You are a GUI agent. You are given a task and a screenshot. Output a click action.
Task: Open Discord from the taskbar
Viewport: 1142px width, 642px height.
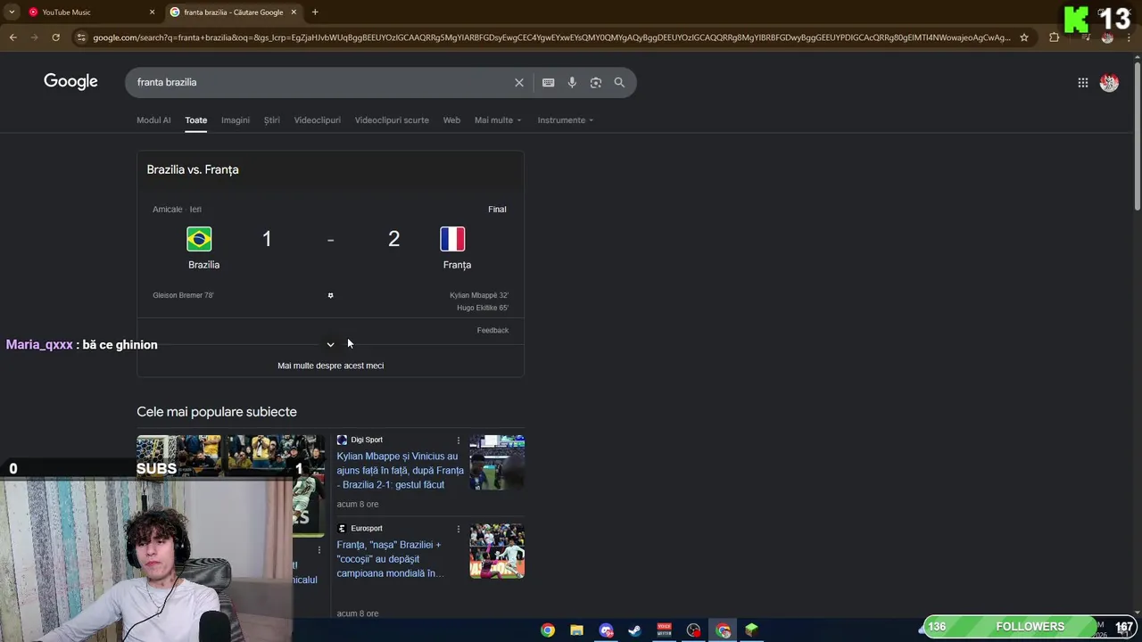pos(606,630)
